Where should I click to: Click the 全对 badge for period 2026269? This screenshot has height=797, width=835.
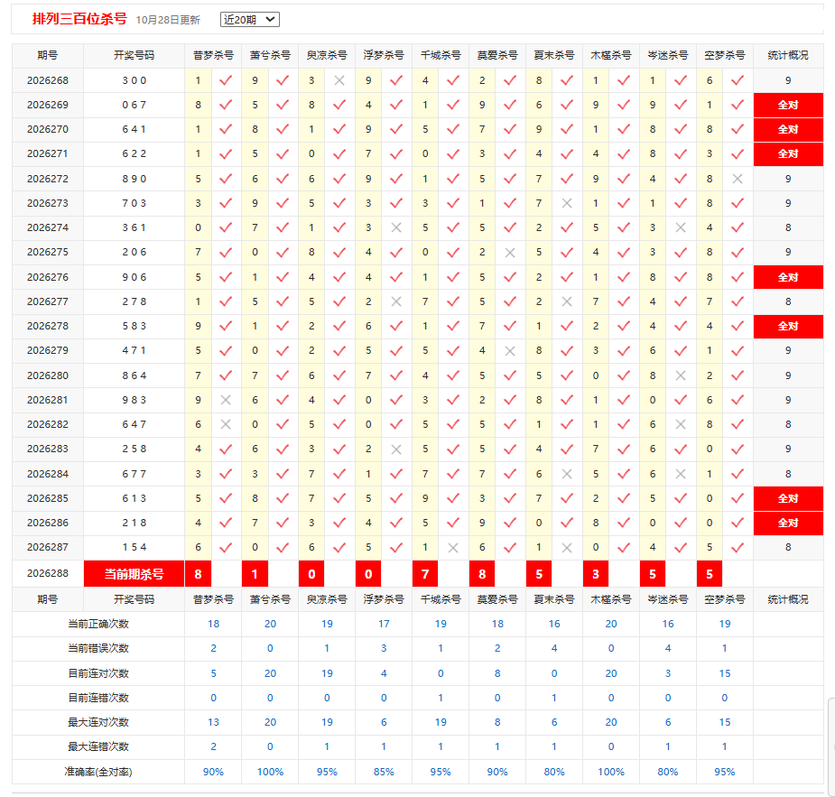tap(788, 105)
